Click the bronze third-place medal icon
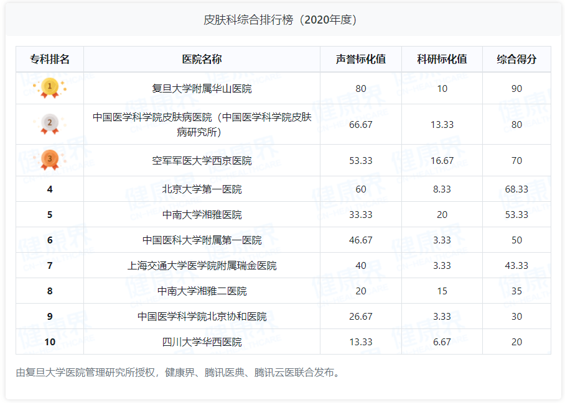 pos(50,160)
